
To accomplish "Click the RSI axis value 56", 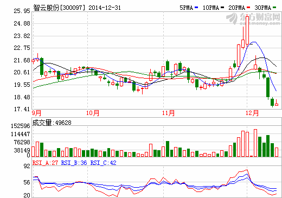I will (x=27, y=183).
